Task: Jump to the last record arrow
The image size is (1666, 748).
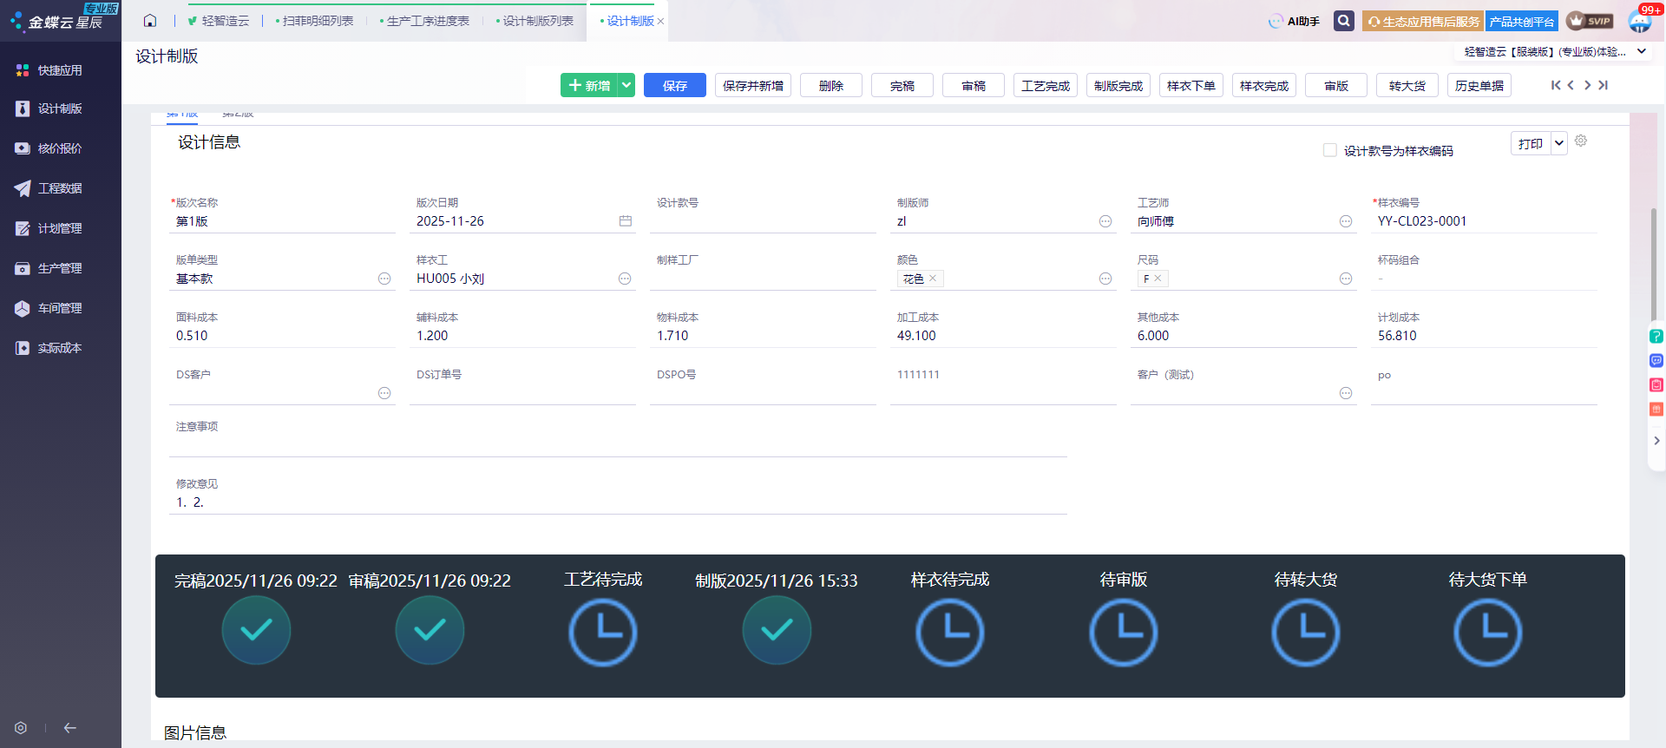Action: pos(1604,85)
